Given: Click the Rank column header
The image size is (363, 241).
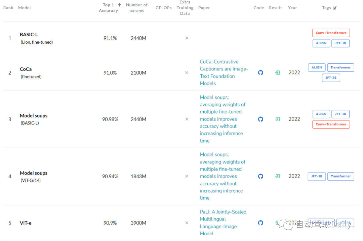Looking at the screenshot, I should [x=8, y=8].
